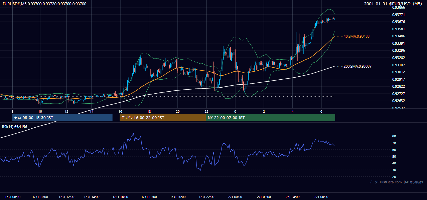Click the 0.93391 price axis label

click(399, 43)
